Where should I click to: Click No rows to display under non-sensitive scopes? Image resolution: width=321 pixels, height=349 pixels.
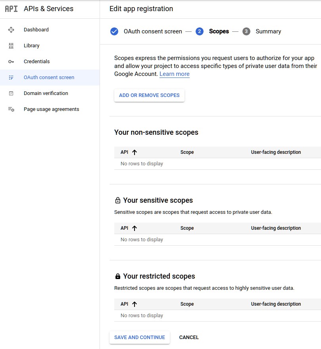[142, 164]
